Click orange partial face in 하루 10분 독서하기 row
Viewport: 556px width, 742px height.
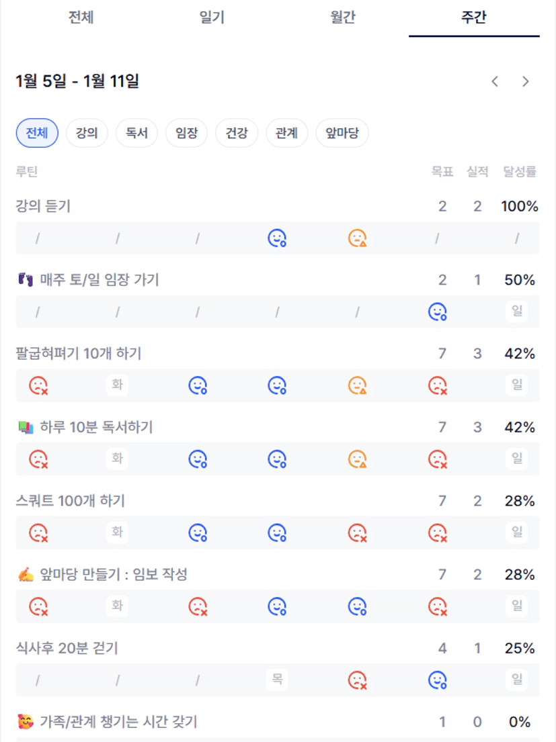tap(357, 459)
